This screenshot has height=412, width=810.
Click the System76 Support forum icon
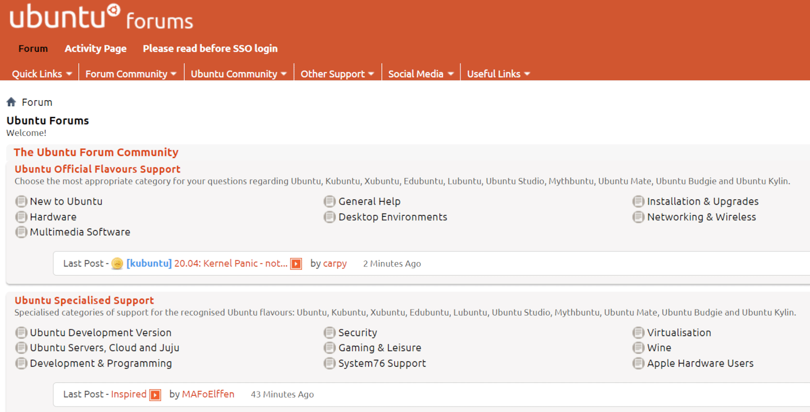click(x=329, y=363)
